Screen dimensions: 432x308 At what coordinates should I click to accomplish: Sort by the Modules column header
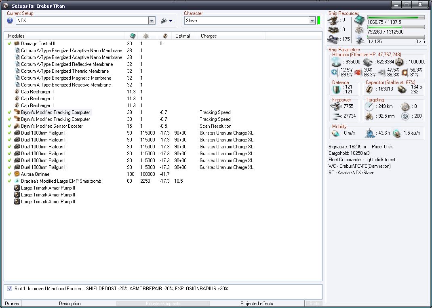coord(16,36)
